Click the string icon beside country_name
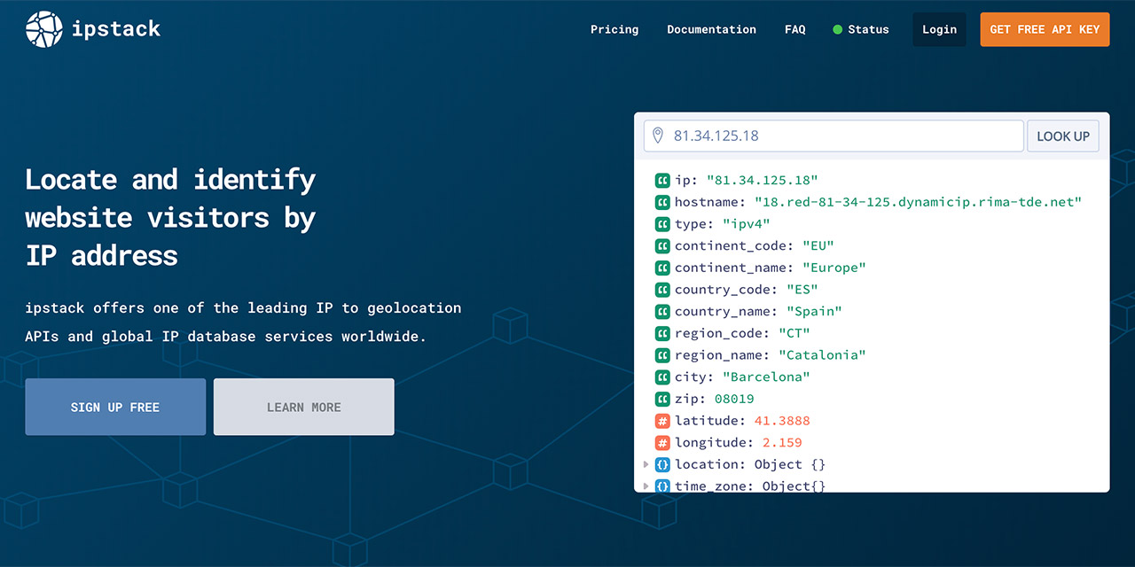Screen dimensions: 1135x567 tap(662, 311)
